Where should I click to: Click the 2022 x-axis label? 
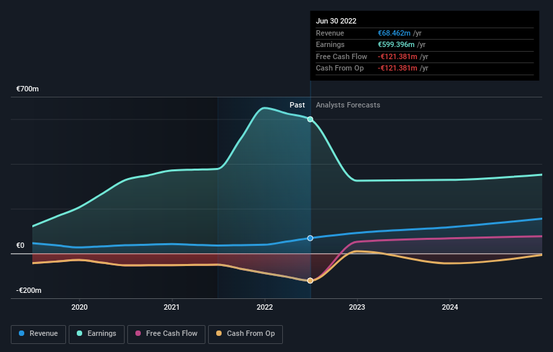tap(265, 307)
